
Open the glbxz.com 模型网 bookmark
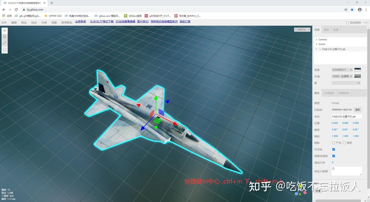pyautogui.click(x=107, y=16)
